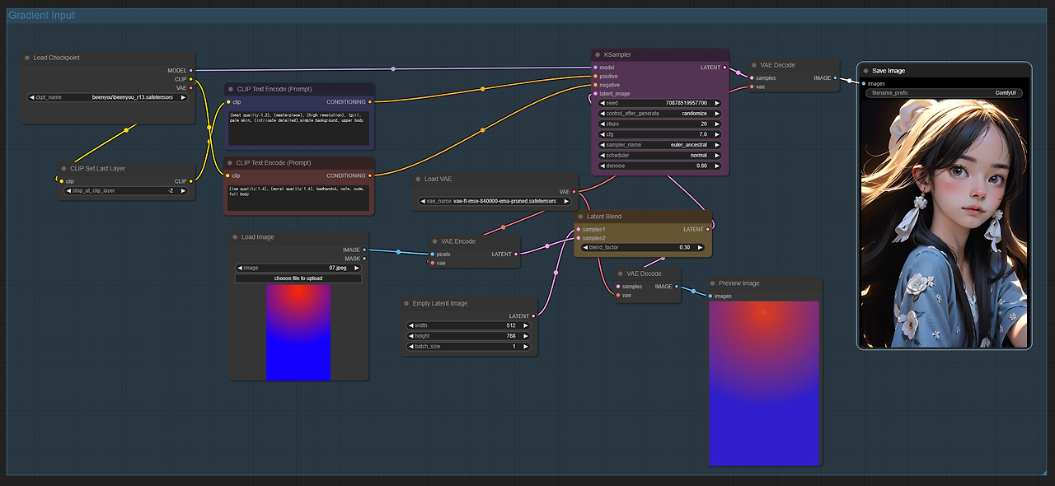1055x486 pixels.
Task: Click the Save Image node's collapse dot
Action: (x=865, y=71)
